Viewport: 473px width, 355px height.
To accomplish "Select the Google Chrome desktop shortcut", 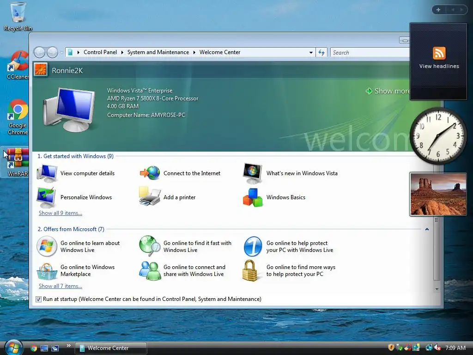I will (x=18, y=117).
